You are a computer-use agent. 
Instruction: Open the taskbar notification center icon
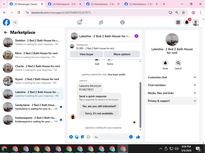(x=198, y=149)
